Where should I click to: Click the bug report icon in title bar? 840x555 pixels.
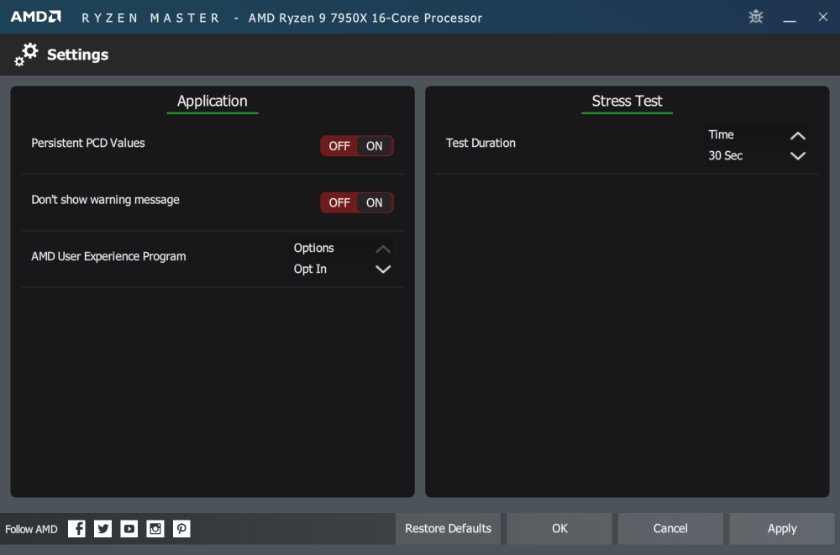(756, 17)
